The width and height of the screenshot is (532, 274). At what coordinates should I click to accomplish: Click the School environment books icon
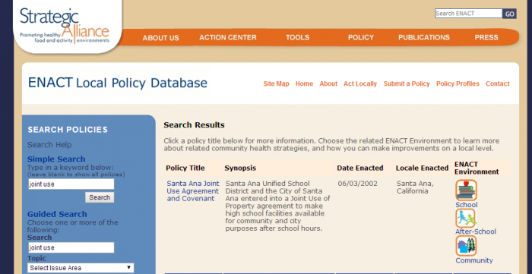[x=466, y=190]
